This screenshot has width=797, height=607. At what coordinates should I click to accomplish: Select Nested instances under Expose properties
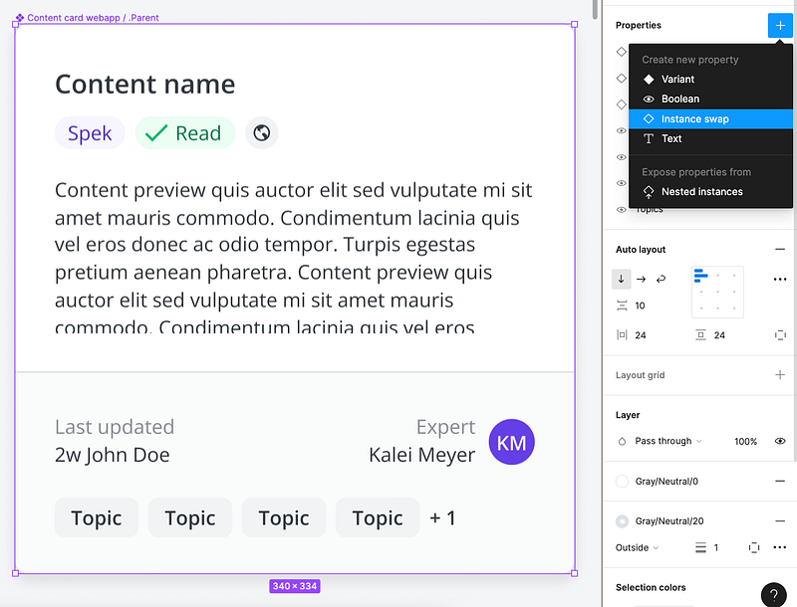pos(710,192)
